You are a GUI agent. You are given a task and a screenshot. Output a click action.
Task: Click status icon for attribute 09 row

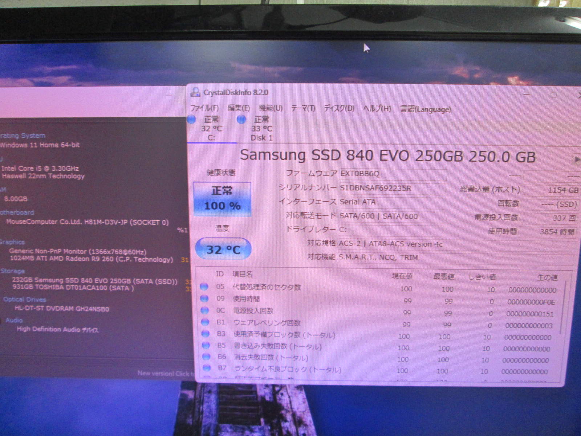(204, 299)
